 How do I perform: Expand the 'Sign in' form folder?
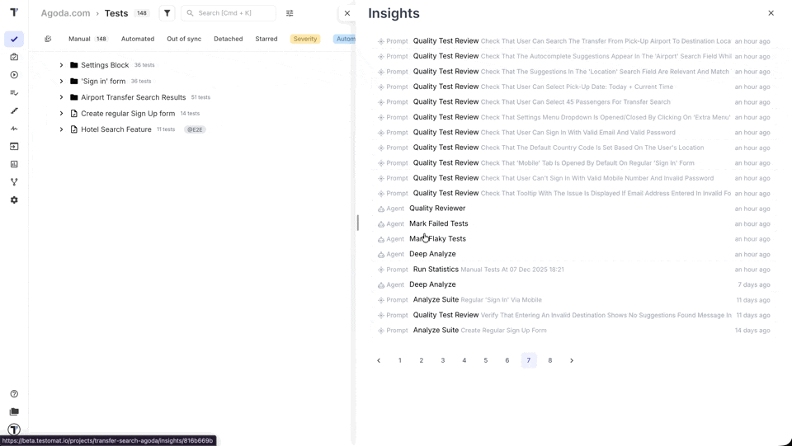tap(61, 82)
